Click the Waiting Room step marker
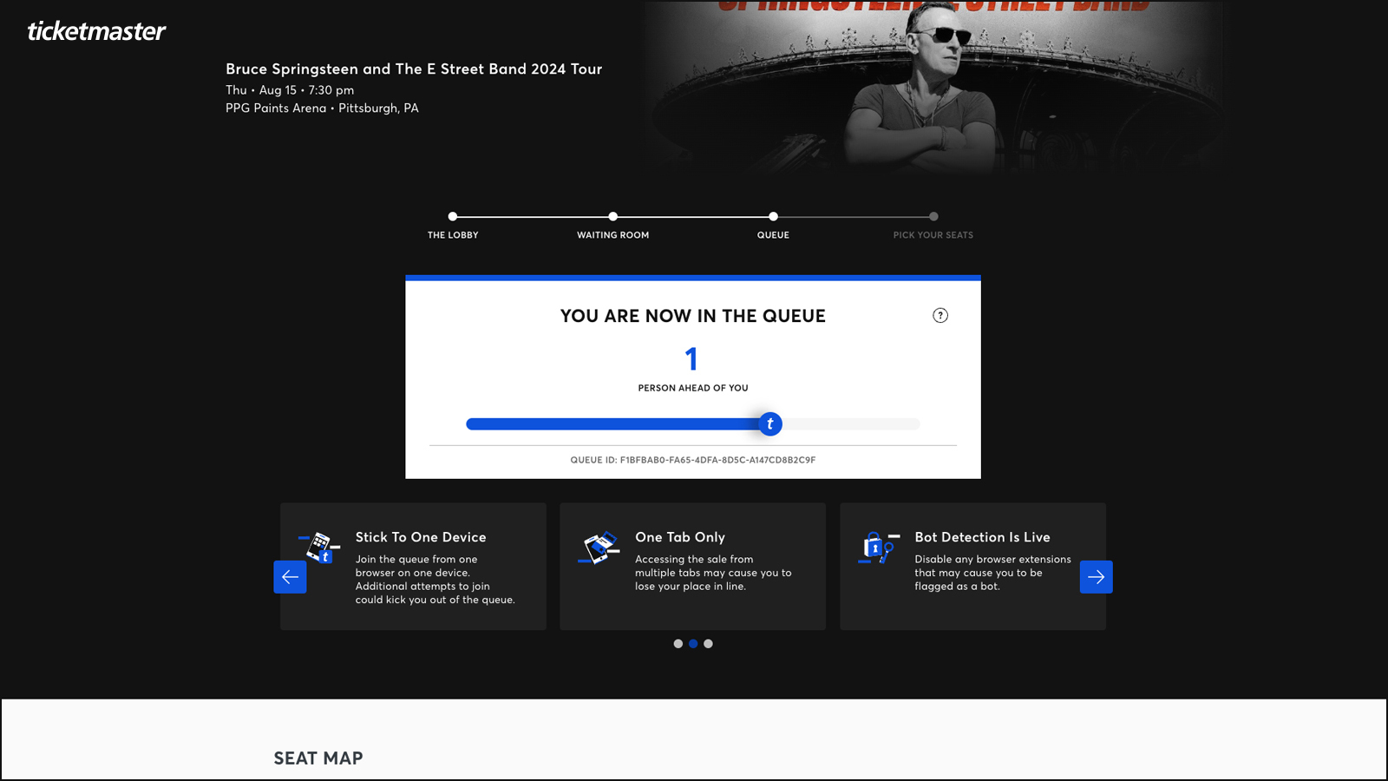This screenshot has width=1388, height=781. [x=612, y=217]
